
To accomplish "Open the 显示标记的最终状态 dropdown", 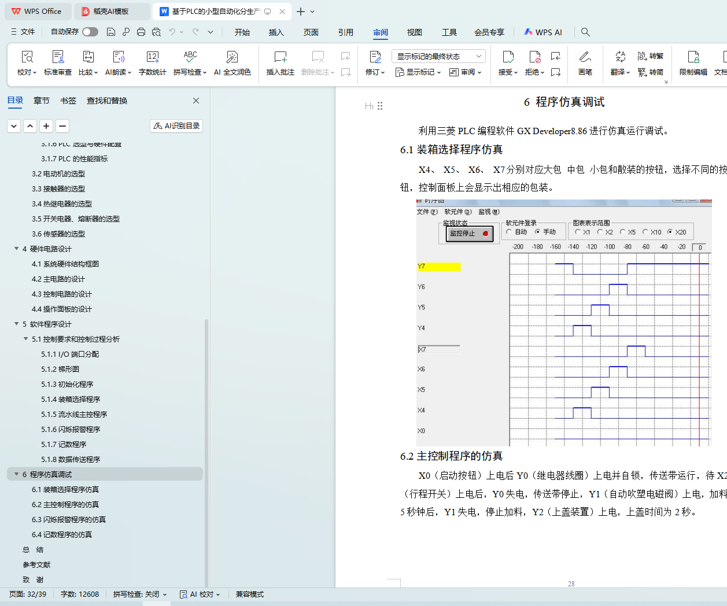I will click(x=438, y=56).
